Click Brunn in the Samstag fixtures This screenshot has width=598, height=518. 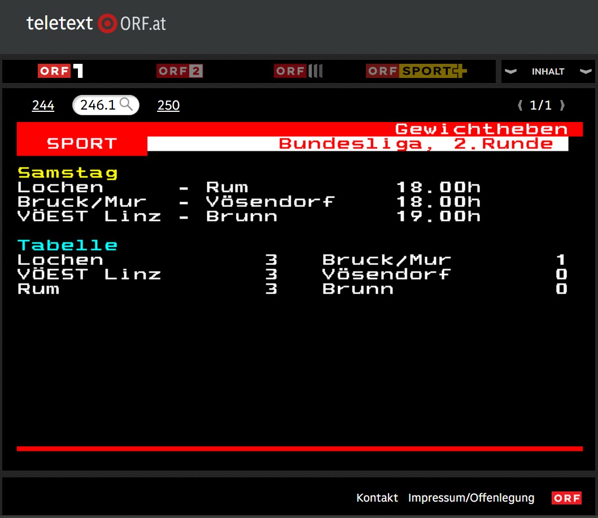(242, 216)
